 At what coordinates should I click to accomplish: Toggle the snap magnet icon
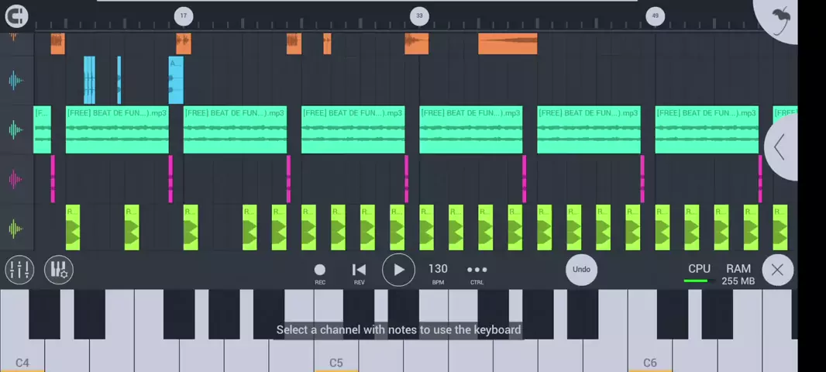click(x=16, y=15)
